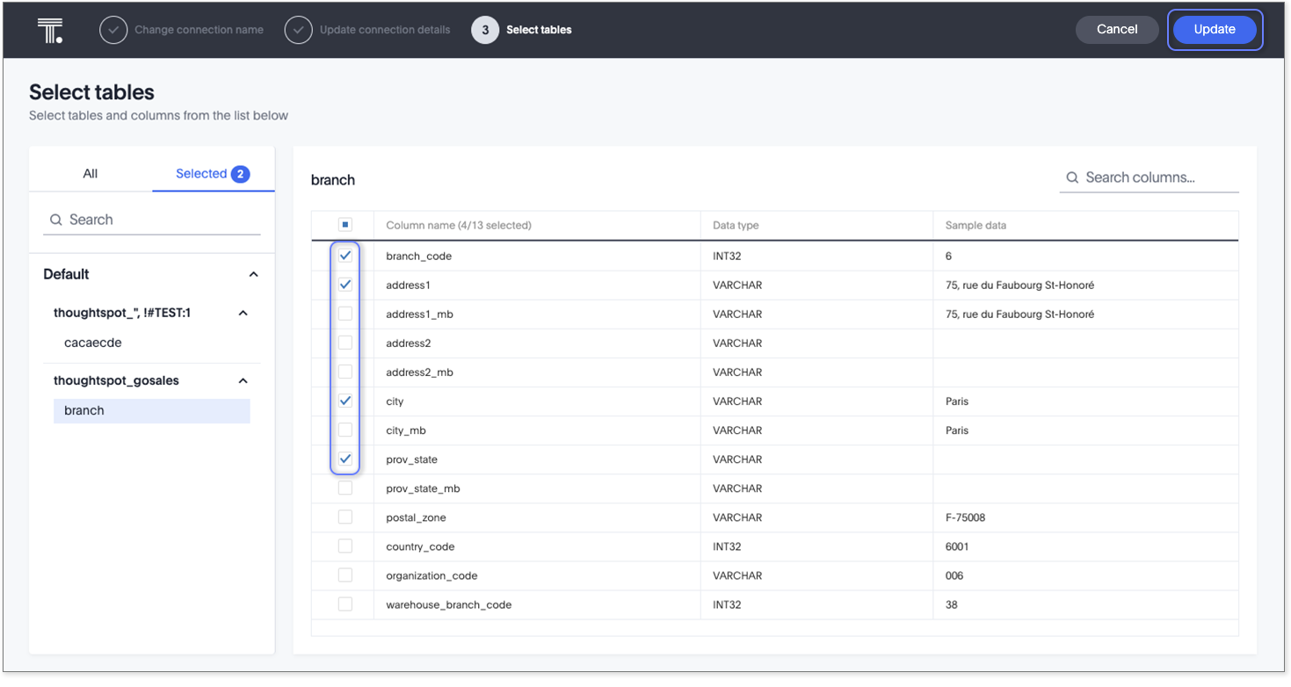This screenshot has height=687, width=1291.
Task: Click the ThoughtSpot logo icon
Action: [x=49, y=30]
